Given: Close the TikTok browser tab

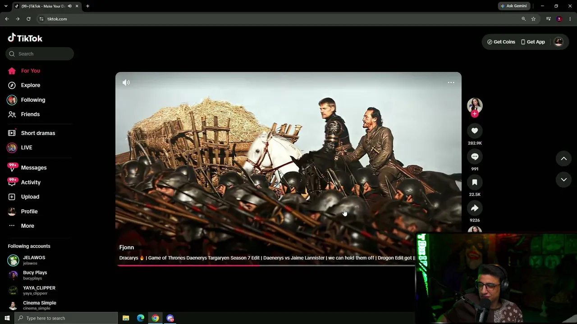Looking at the screenshot, I should pyautogui.click(x=77, y=6).
